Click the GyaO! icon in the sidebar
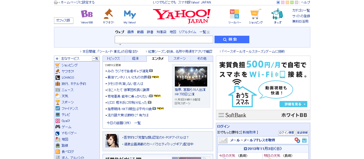 click(57, 121)
